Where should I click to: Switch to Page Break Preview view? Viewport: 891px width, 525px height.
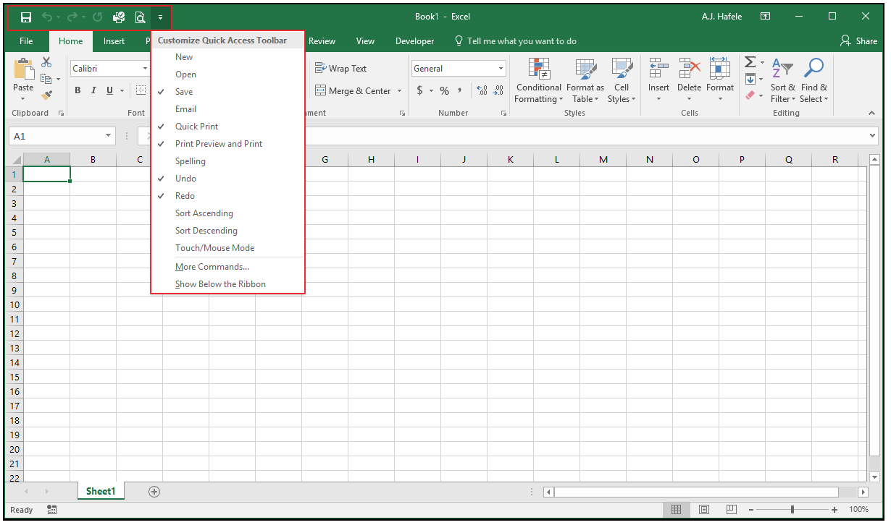[731, 510]
